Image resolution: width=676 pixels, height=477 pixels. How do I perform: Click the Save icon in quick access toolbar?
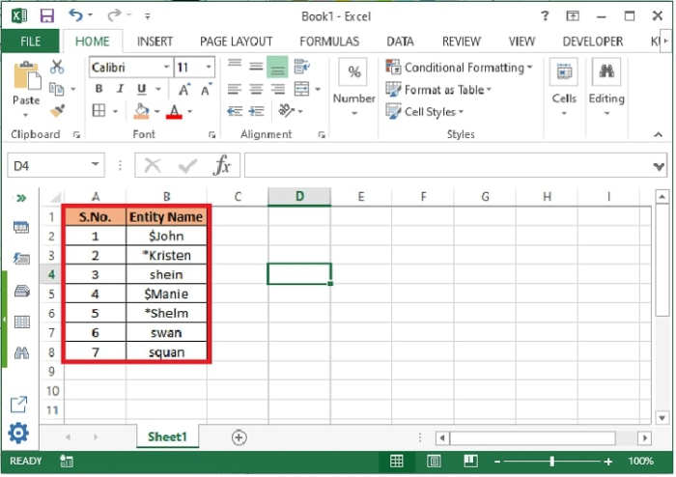click(47, 16)
